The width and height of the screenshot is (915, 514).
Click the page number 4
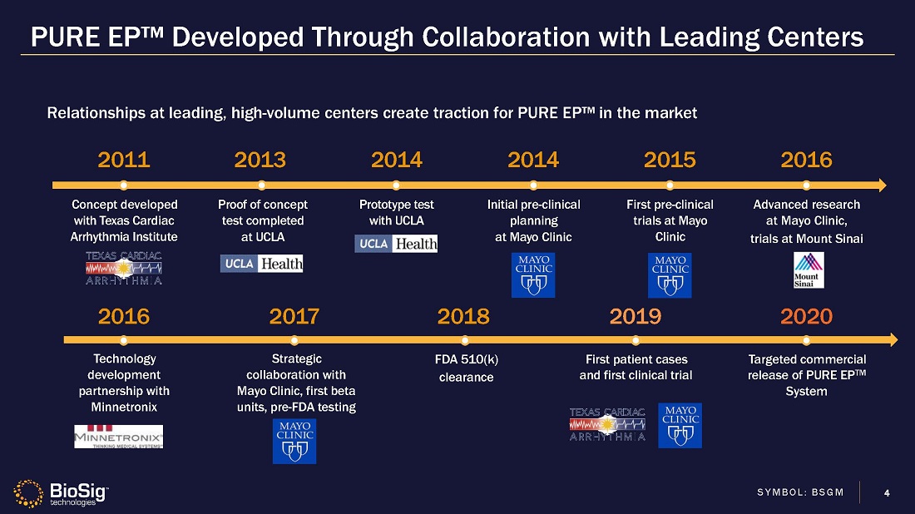coord(887,492)
